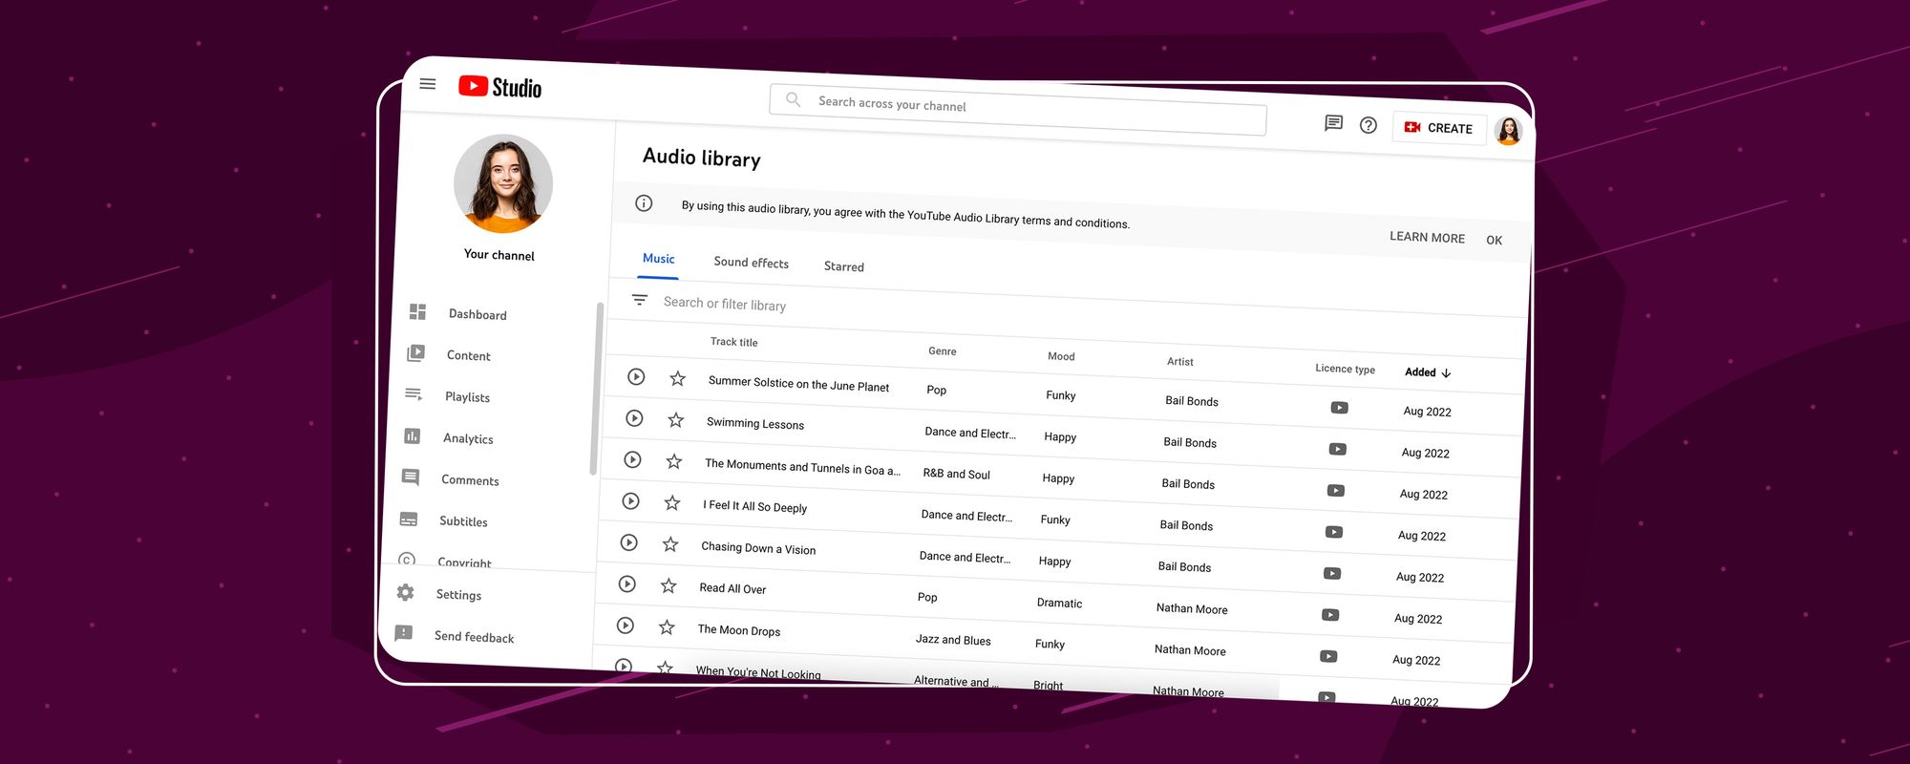Click the Playlists list icon
This screenshot has width=1910, height=764.
pos(414,393)
